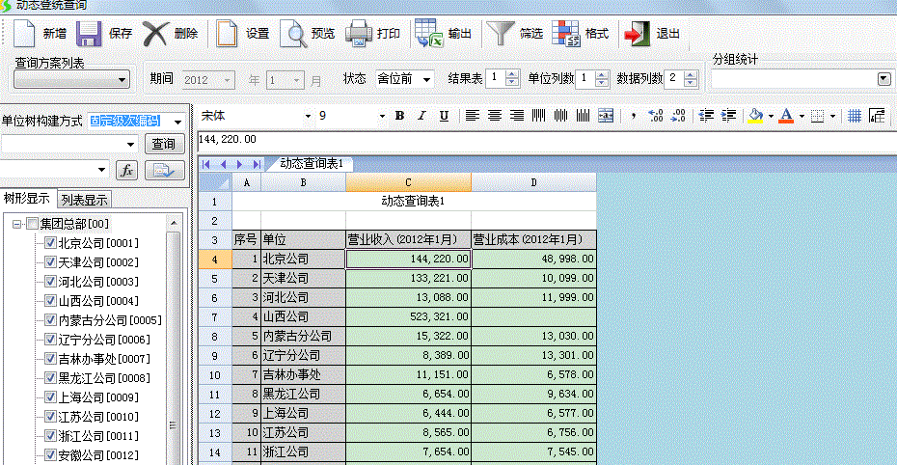Click the 预览 (Preview) magnifier icon
897x465 pixels.
(293, 34)
